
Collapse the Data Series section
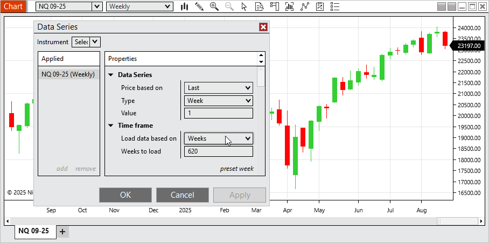click(x=111, y=75)
